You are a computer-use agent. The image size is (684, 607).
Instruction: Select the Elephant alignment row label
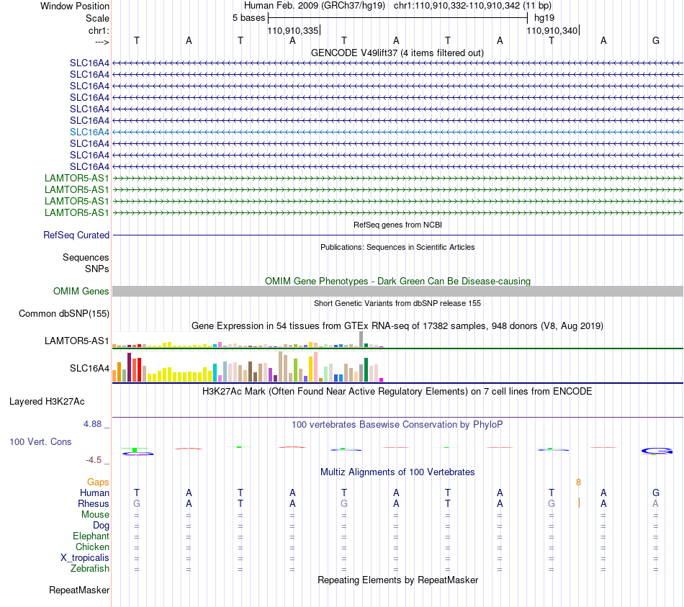click(91, 536)
